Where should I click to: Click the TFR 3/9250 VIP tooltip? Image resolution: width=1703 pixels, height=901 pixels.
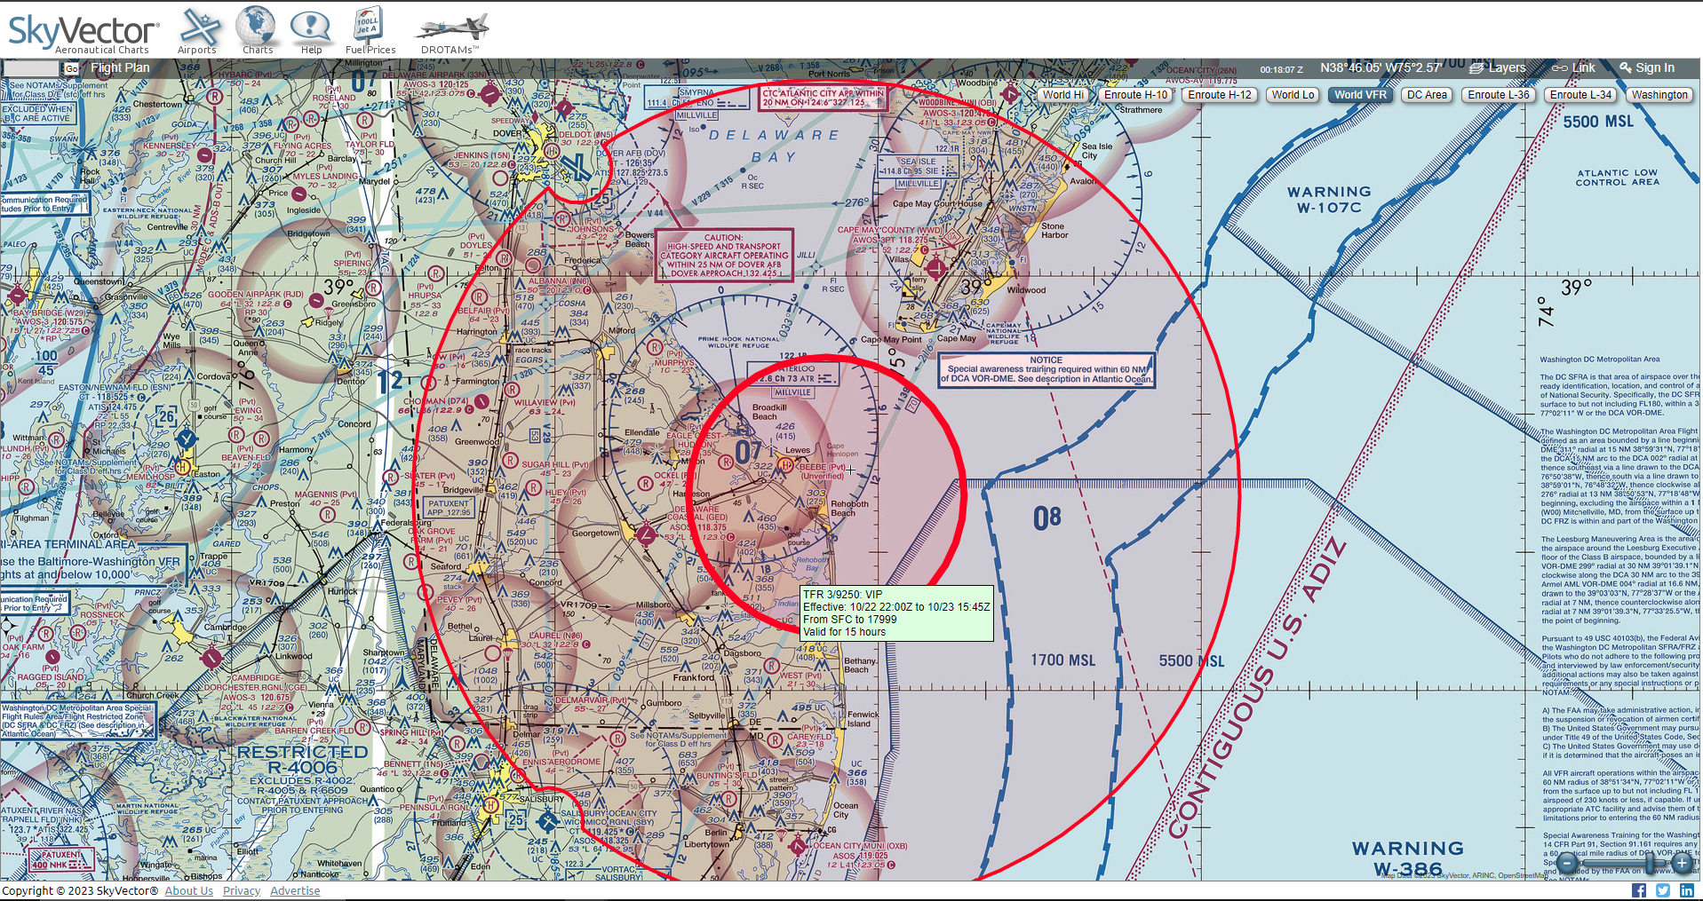pos(896,613)
